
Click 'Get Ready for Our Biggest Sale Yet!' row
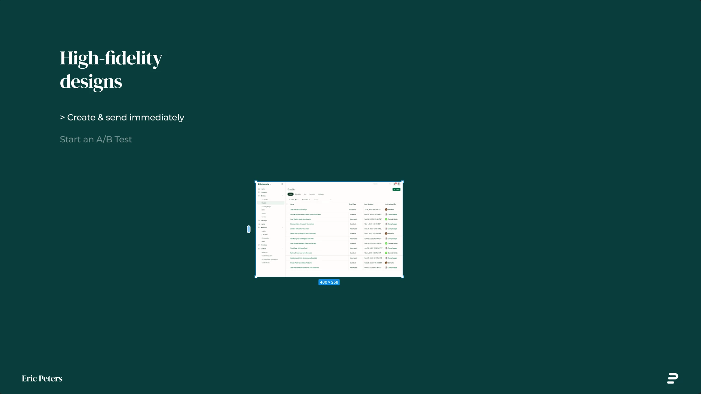[x=344, y=238]
